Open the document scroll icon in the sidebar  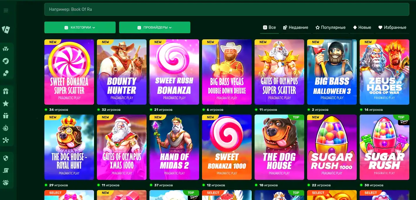point(6,171)
